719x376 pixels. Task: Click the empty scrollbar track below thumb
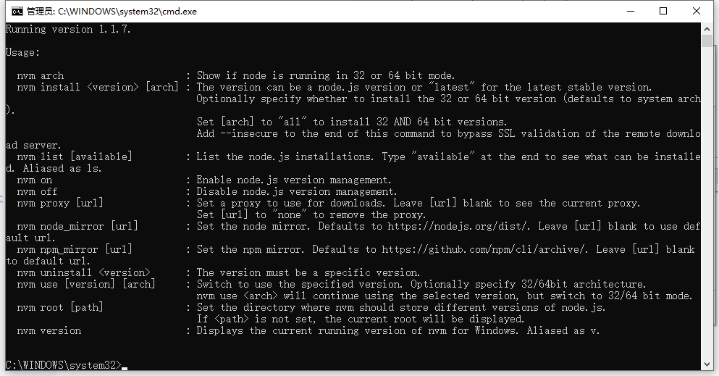[x=707, y=201]
